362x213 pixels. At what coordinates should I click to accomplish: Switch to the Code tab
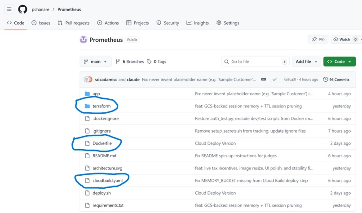15,23
